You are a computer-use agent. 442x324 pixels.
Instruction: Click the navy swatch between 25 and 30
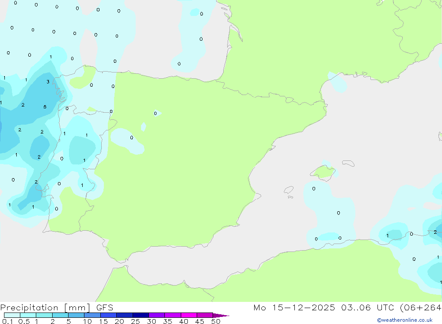(141, 315)
